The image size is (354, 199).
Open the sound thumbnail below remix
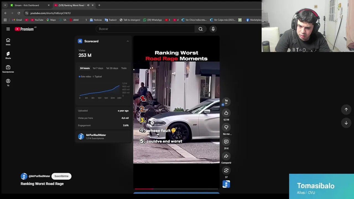pos(226,184)
